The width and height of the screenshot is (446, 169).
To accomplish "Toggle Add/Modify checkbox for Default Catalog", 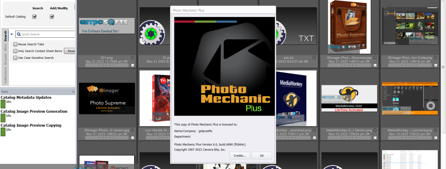I will (x=52, y=16).
